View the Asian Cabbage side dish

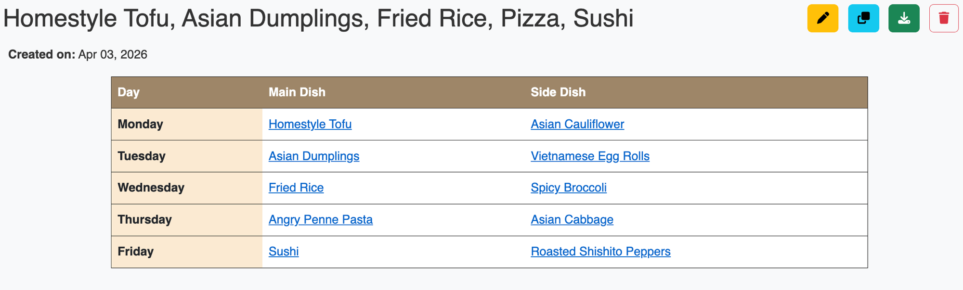pos(572,220)
